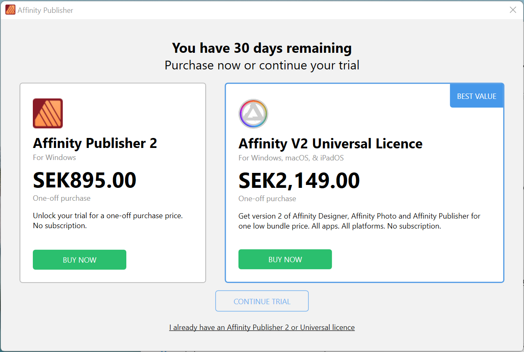Click the Affinity Publisher 2 product icon
Viewport: 524px width, 352px height.
point(48,113)
